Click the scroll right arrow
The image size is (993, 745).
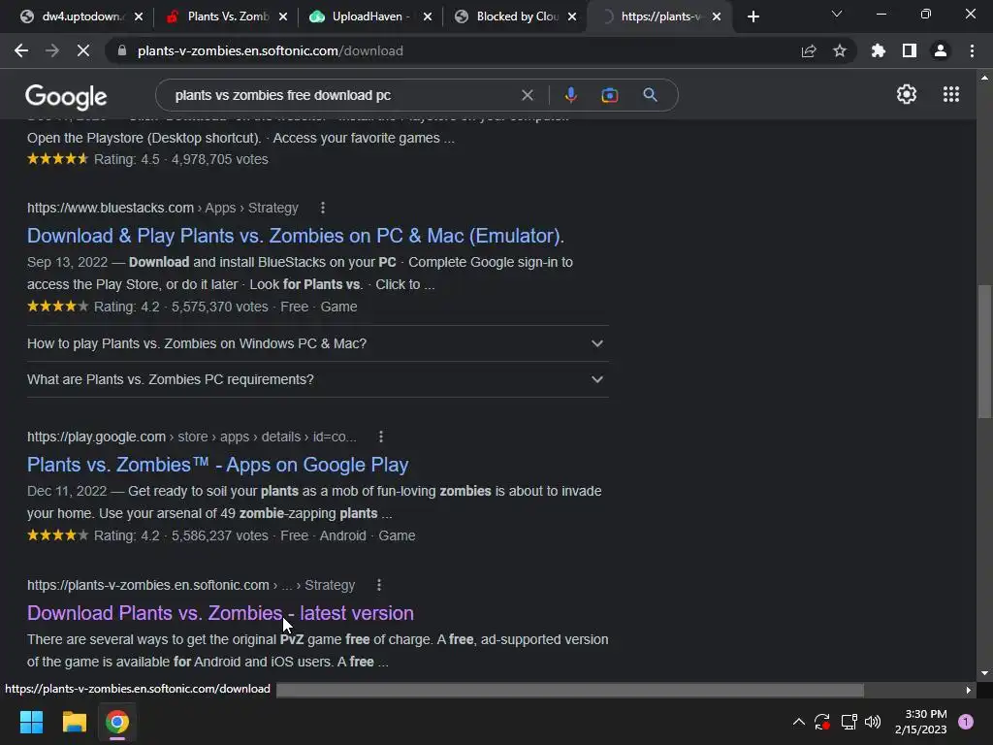(x=969, y=690)
